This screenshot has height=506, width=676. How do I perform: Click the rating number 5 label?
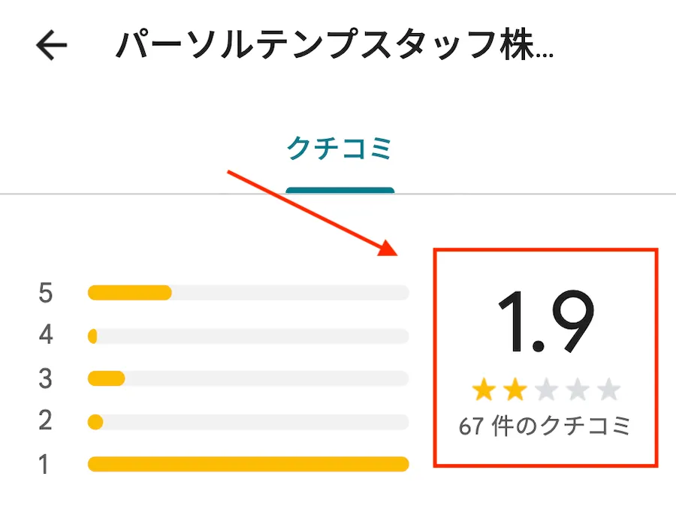pyautogui.click(x=46, y=293)
